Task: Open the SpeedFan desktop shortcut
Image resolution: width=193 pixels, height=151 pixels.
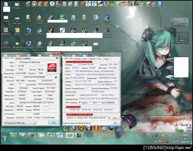Action: click(x=40, y=44)
